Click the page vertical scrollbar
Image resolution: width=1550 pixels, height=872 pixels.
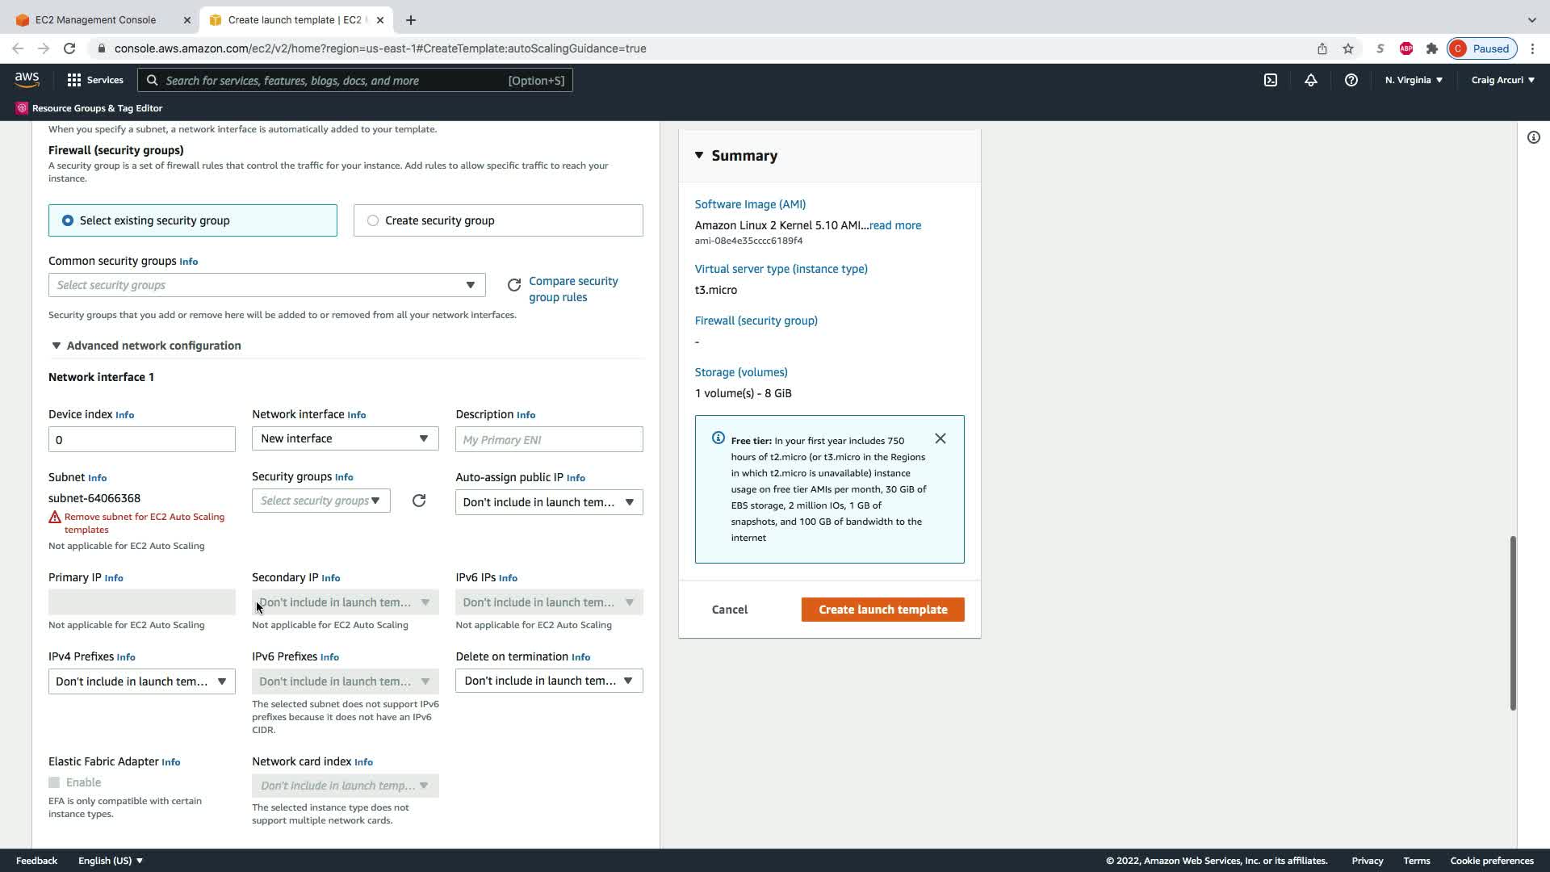(x=1512, y=622)
